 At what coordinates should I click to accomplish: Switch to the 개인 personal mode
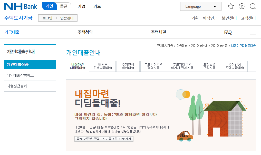[49, 6]
